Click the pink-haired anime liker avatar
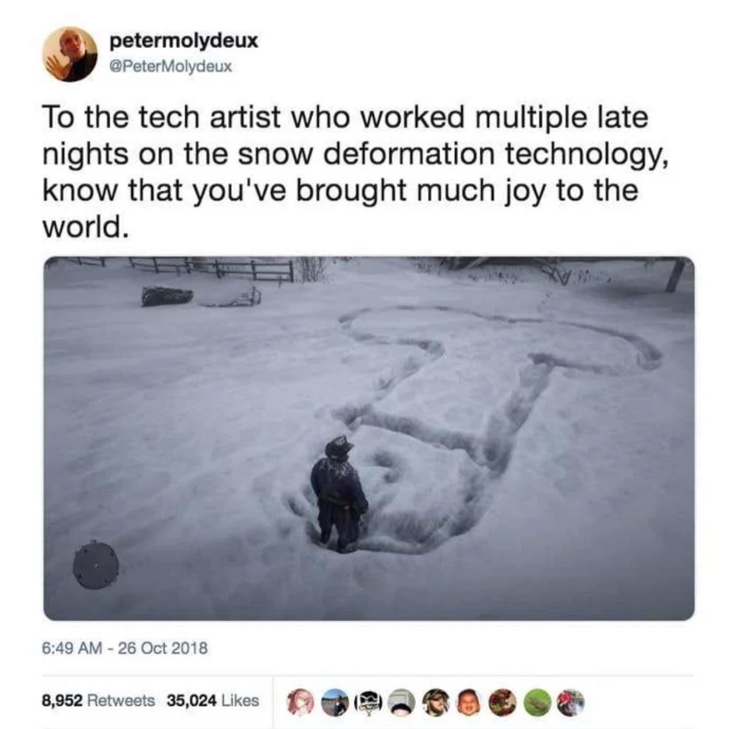 (x=300, y=702)
